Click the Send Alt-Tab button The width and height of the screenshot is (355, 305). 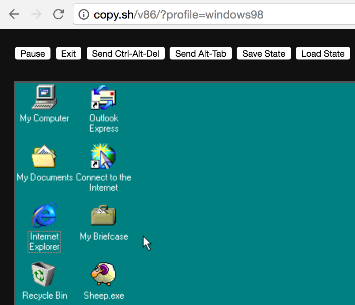click(x=201, y=54)
